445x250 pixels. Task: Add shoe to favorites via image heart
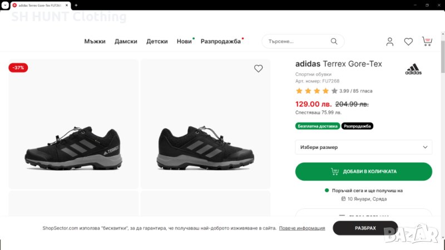click(x=258, y=69)
